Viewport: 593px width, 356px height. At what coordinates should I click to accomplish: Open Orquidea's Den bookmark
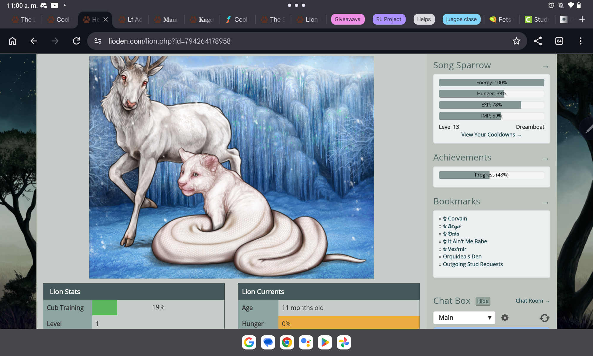(x=462, y=257)
